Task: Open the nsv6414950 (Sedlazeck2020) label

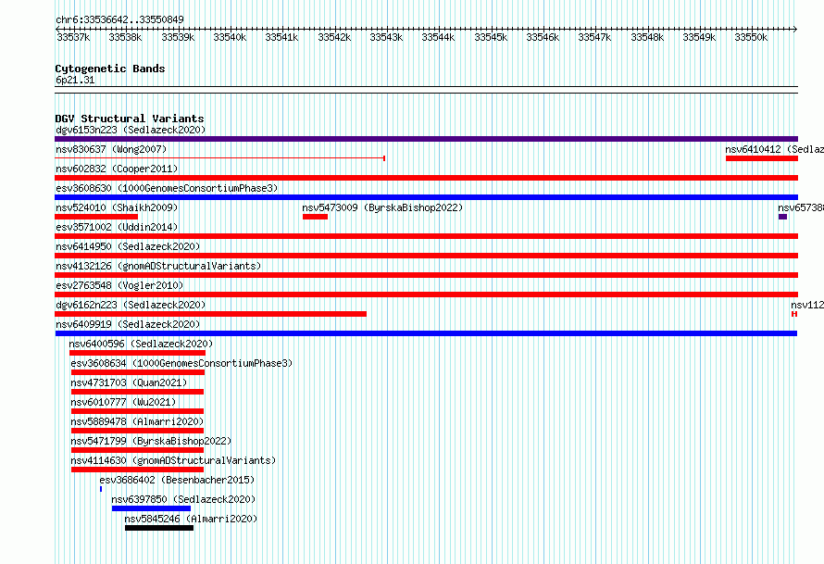Action: pos(128,246)
